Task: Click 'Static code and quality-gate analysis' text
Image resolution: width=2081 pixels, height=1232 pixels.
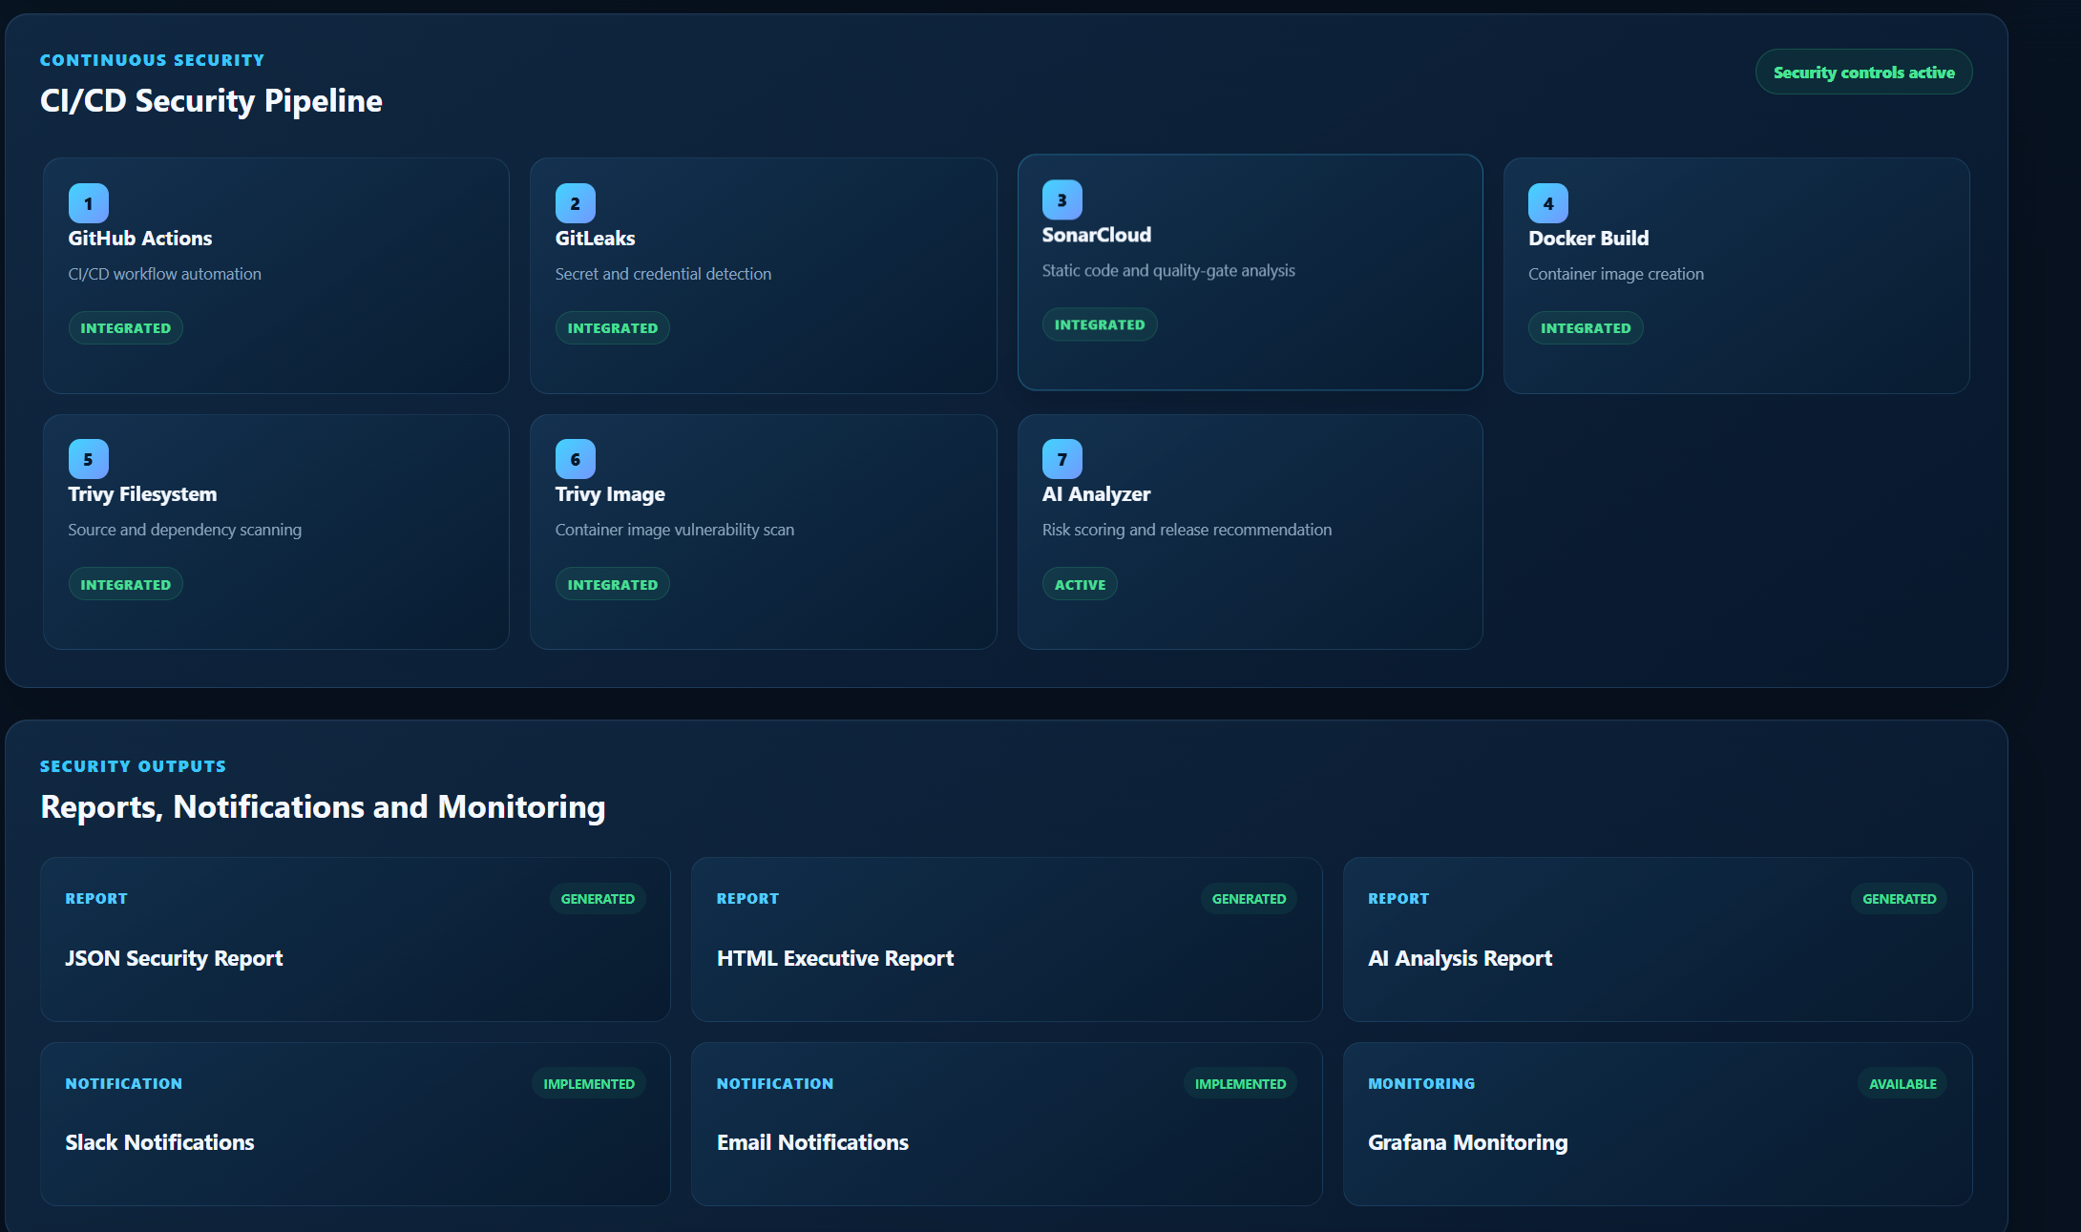Action: (x=1168, y=271)
